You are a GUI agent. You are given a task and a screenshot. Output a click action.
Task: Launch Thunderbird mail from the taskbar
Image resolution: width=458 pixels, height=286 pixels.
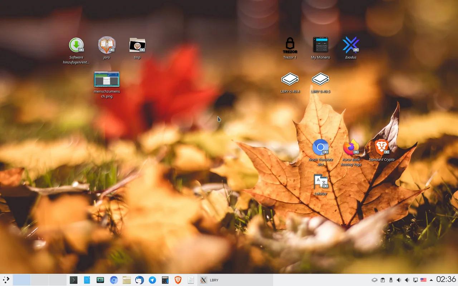[x=140, y=280]
